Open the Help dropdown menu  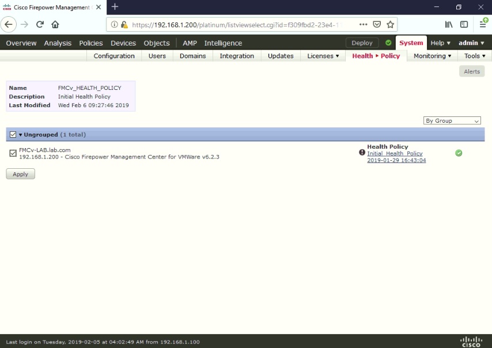440,43
